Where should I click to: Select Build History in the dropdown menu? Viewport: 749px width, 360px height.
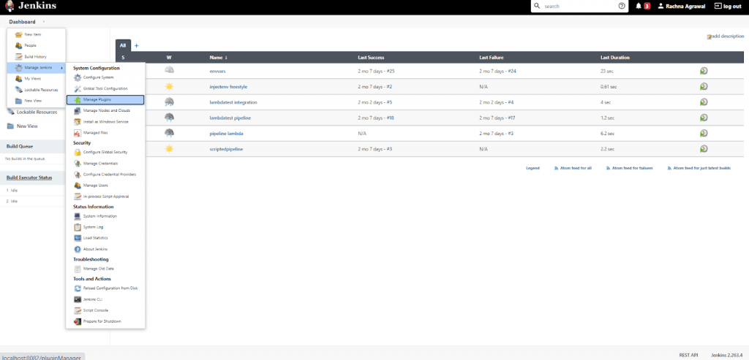point(37,57)
